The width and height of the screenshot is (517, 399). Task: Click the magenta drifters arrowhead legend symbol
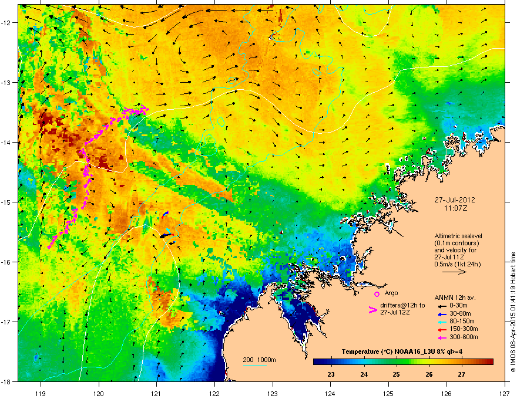[372, 310]
